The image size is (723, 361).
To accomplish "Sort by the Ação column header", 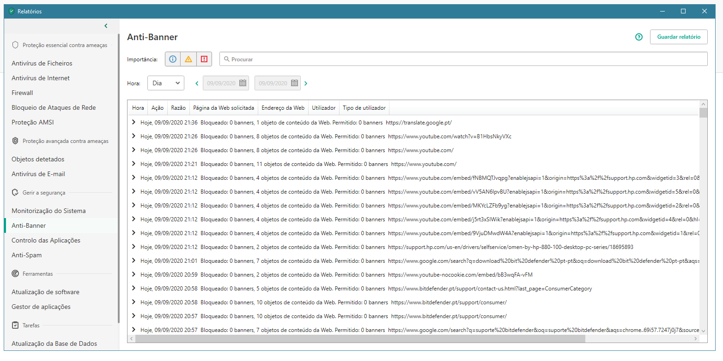I will coord(158,107).
